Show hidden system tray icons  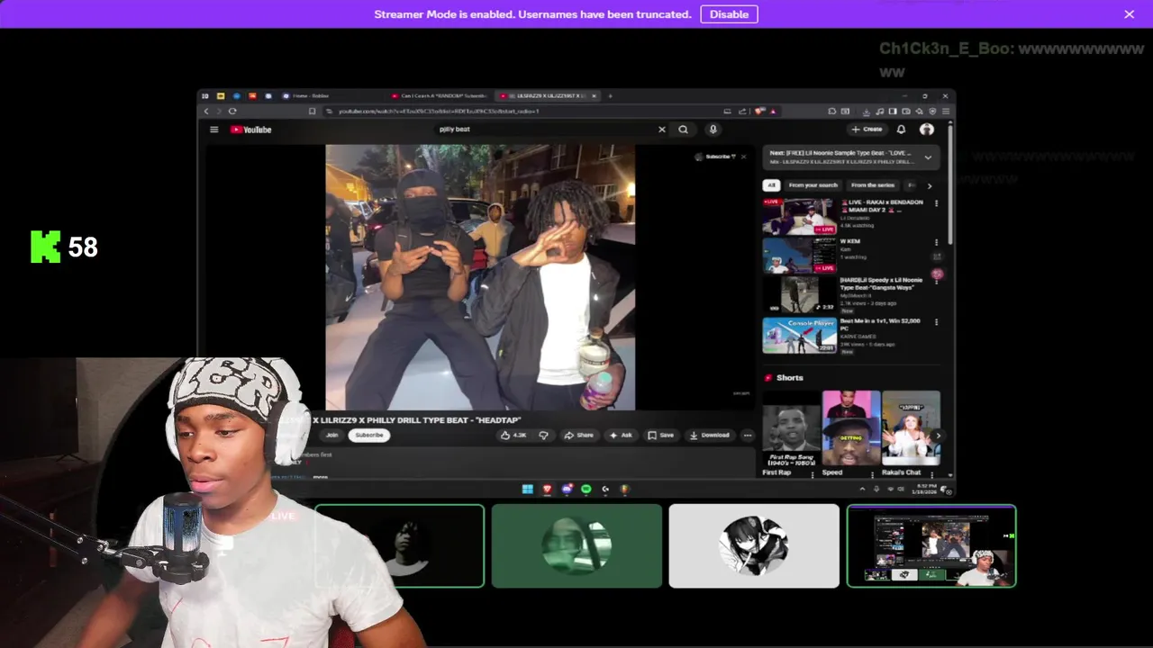(x=862, y=490)
